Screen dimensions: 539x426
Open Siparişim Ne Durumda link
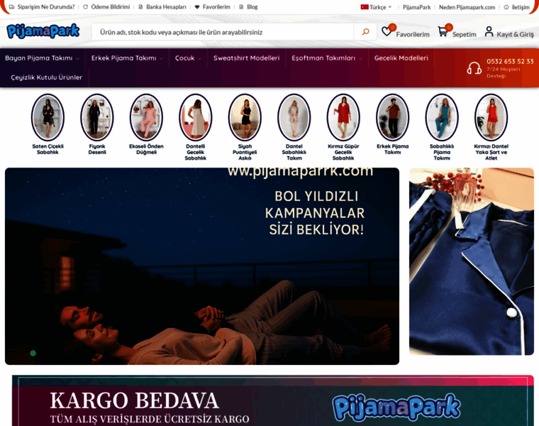point(46,7)
